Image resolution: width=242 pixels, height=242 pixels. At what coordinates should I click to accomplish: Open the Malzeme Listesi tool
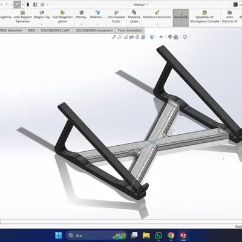[134, 17]
